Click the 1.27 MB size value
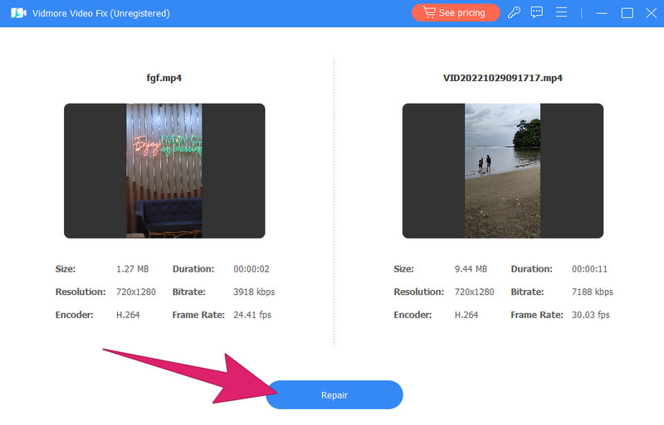The image size is (664, 425). (x=134, y=269)
